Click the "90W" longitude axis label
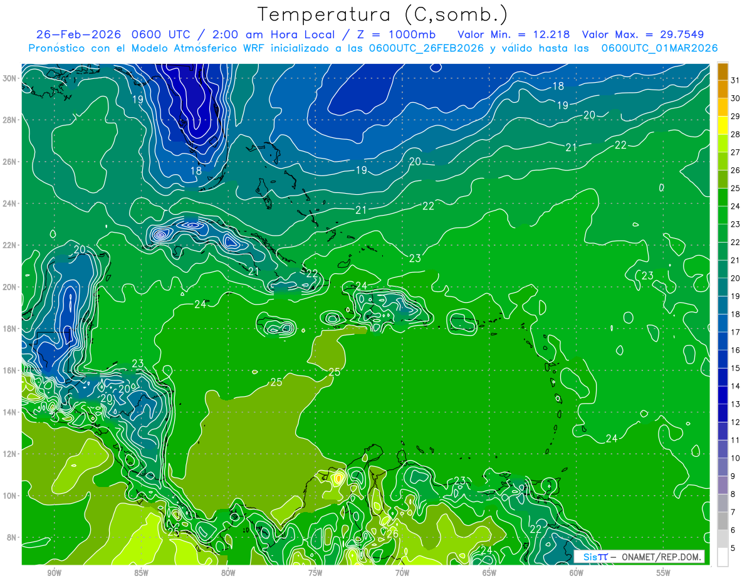This screenshot has width=752, height=581. tap(54, 573)
